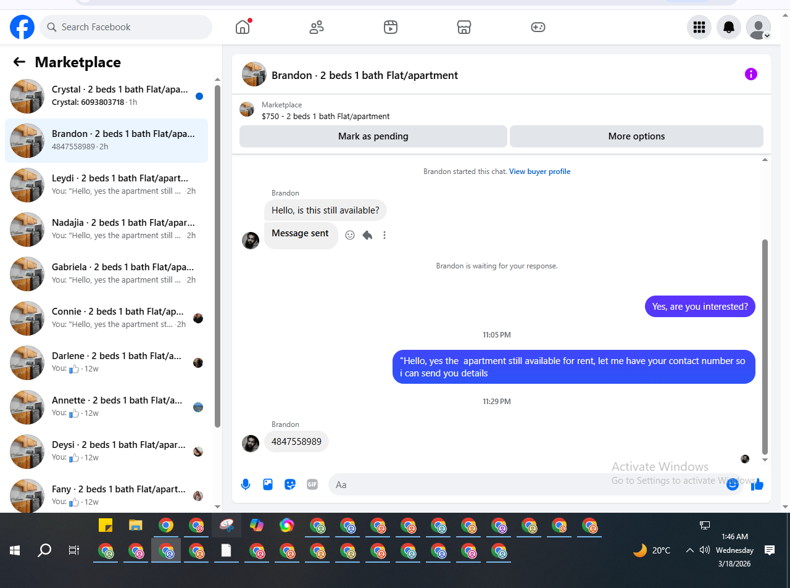This screenshot has width=790, height=588.
Task: Open Fany's conversation
Action: tap(107, 494)
